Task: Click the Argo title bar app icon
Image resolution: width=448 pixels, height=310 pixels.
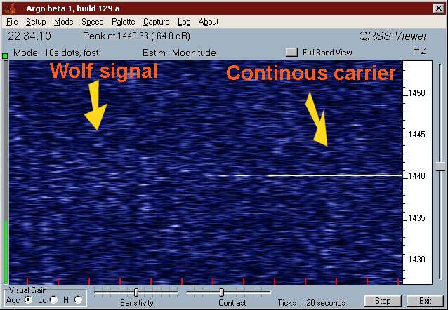Action: coord(10,8)
